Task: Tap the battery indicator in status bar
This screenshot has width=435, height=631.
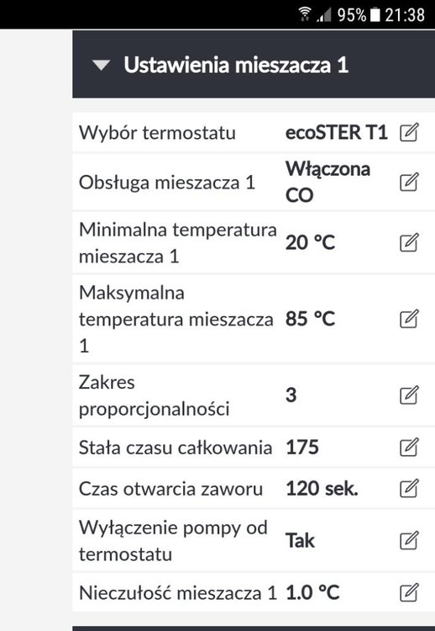Action: (x=375, y=15)
